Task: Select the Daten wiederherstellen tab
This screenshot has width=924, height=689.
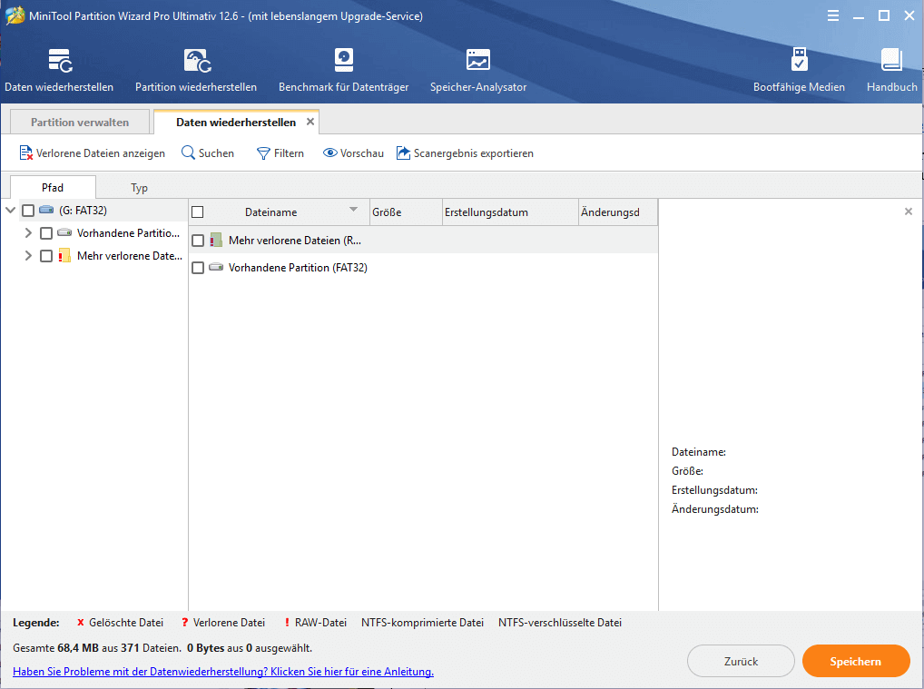Action: tap(236, 122)
